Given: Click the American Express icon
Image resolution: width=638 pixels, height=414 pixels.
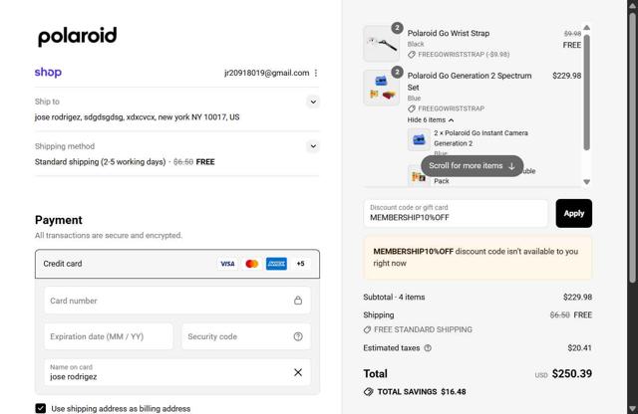Looking at the screenshot, I should point(276,264).
